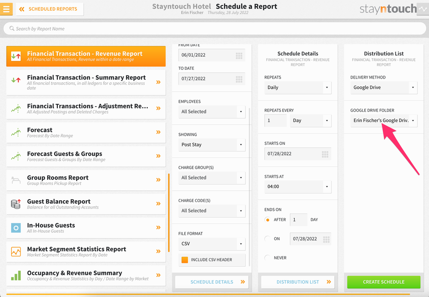Screen dimensions: 429x297
Task: Click chevron arrow on Occupancy & Revenue Summary
Action: point(158,275)
